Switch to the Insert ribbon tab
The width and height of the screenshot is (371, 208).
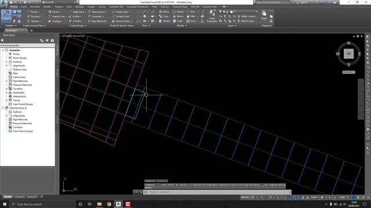[24, 7]
